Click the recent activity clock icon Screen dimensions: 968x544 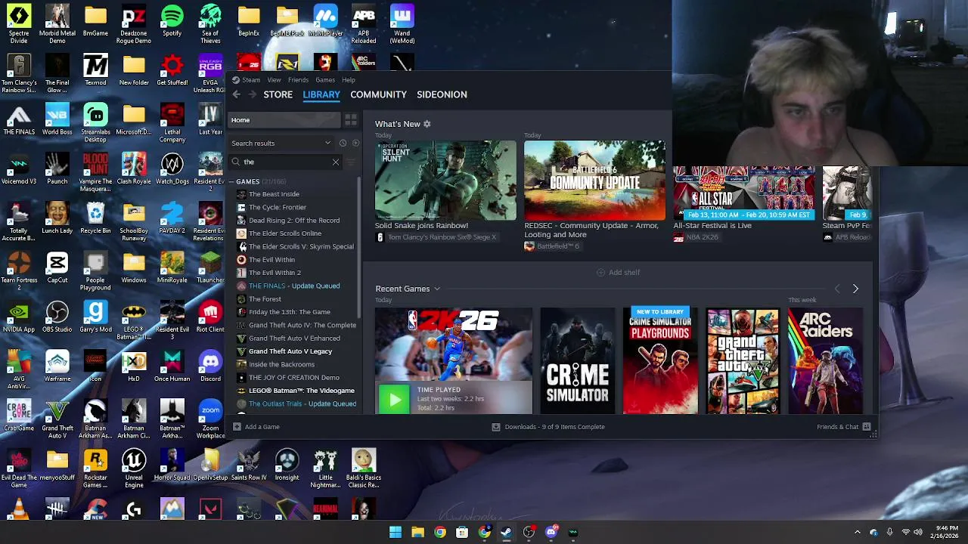pyautogui.click(x=343, y=143)
